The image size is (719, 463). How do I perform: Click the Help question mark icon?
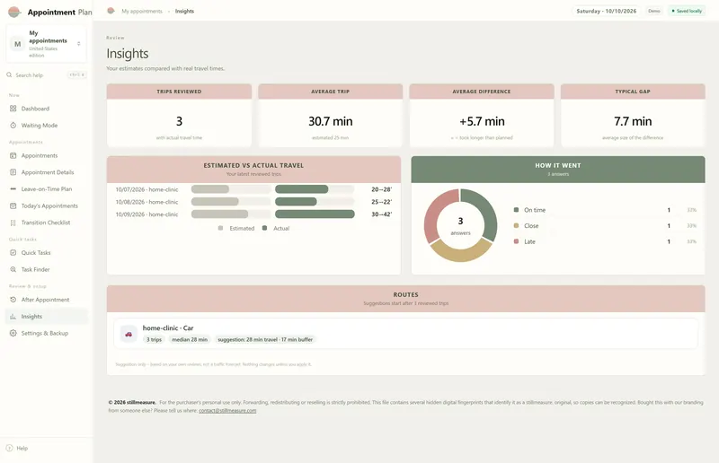click(9, 448)
